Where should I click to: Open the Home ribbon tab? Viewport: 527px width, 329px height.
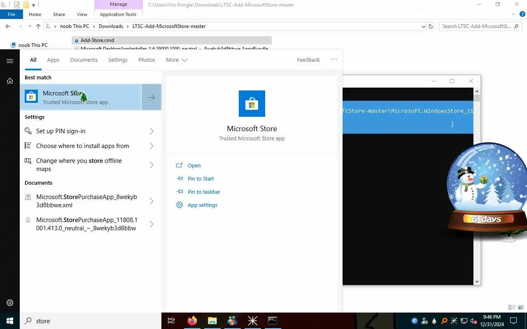pyautogui.click(x=35, y=14)
